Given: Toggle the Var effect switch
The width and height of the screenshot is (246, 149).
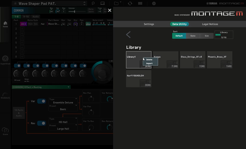Looking at the screenshot, I should (x=42, y=101).
